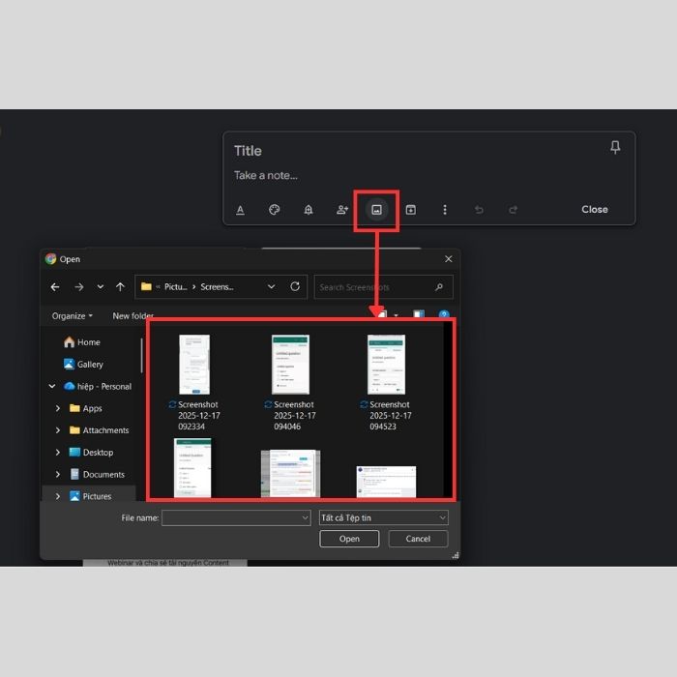This screenshot has height=677, width=677.
Task: Go back in the Open dialog
Action: tap(55, 287)
